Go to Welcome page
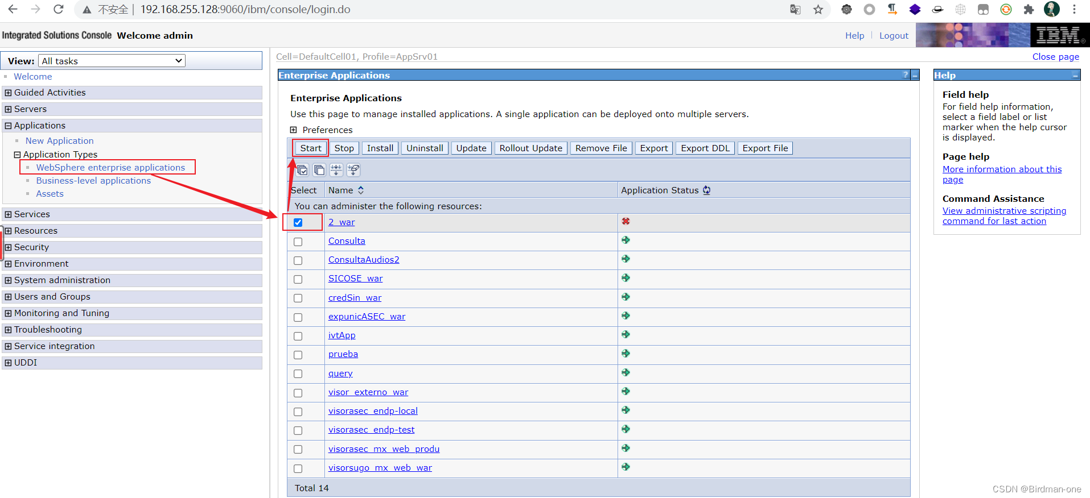The height and width of the screenshot is (498, 1090). click(x=33, y=77)
